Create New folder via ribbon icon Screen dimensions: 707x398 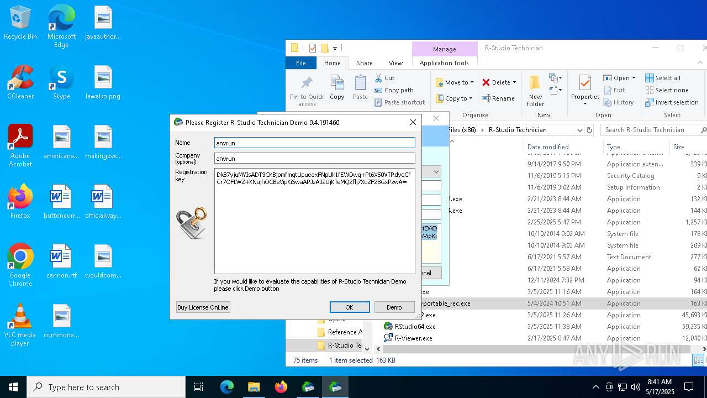tap(535, 91)
